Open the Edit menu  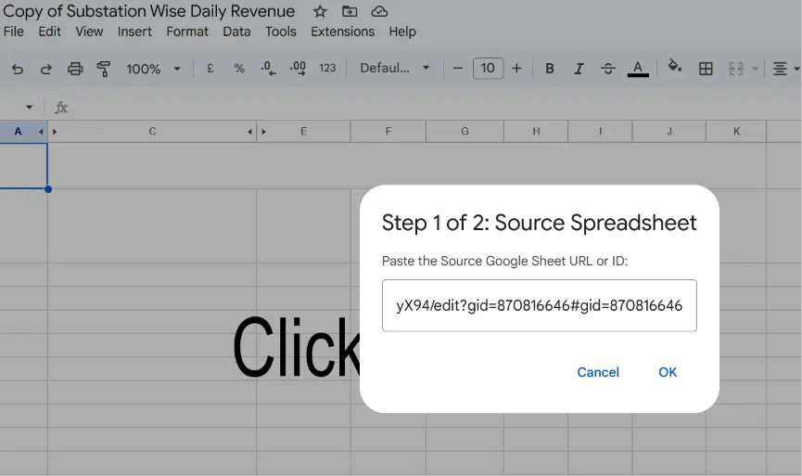[x=50, y=32]
